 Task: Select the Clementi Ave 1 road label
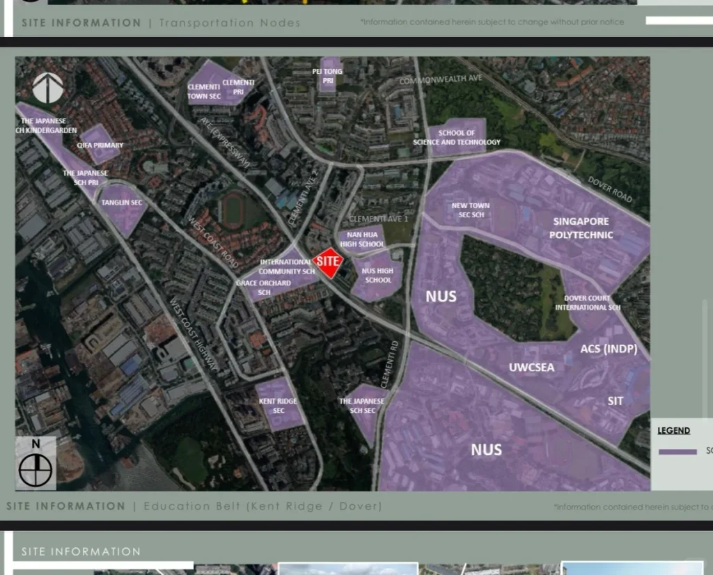pos(378,219)
